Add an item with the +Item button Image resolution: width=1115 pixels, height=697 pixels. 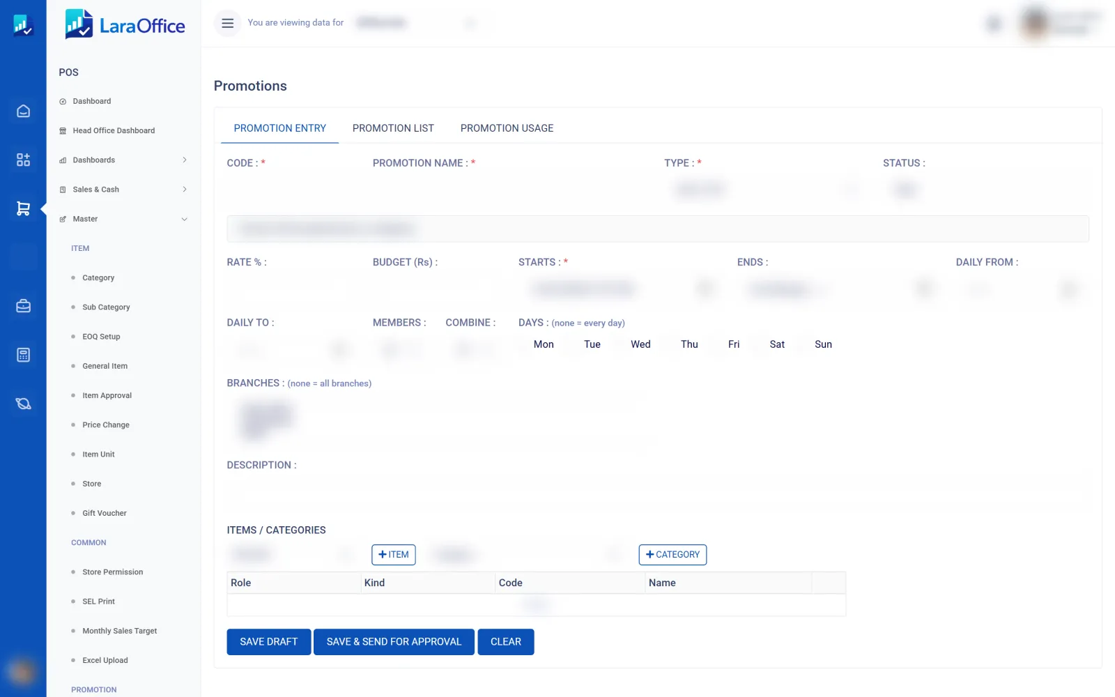pos(394,555)
